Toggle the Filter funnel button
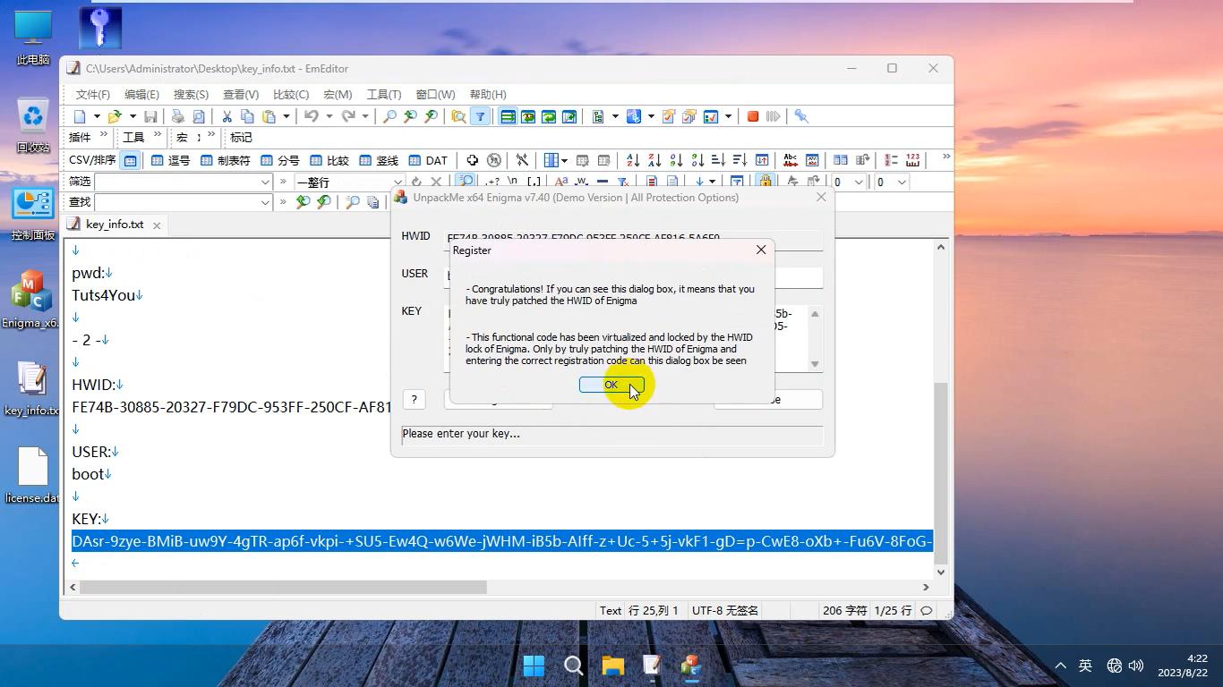Viewport: 1223px width, 687px height. tap(480, 116)
